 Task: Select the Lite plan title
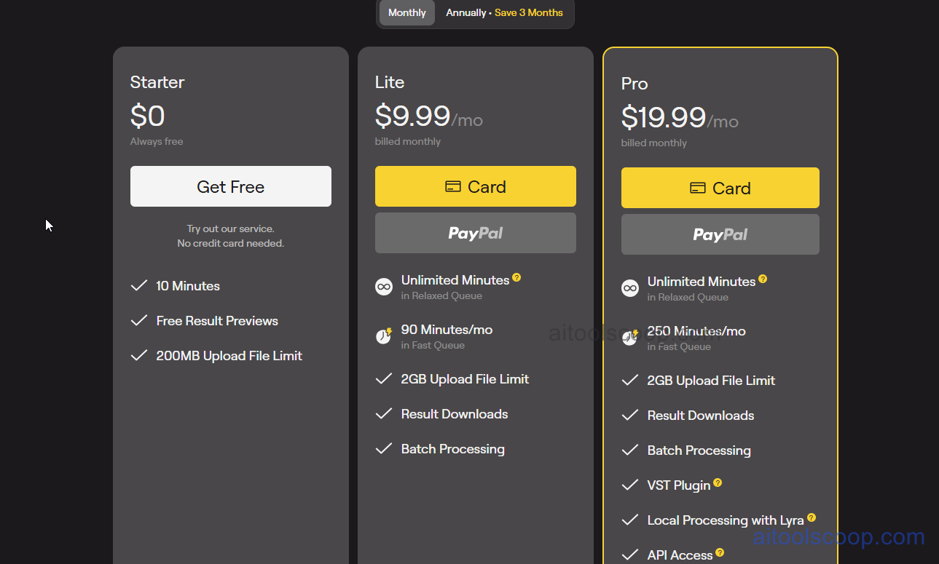390,82
